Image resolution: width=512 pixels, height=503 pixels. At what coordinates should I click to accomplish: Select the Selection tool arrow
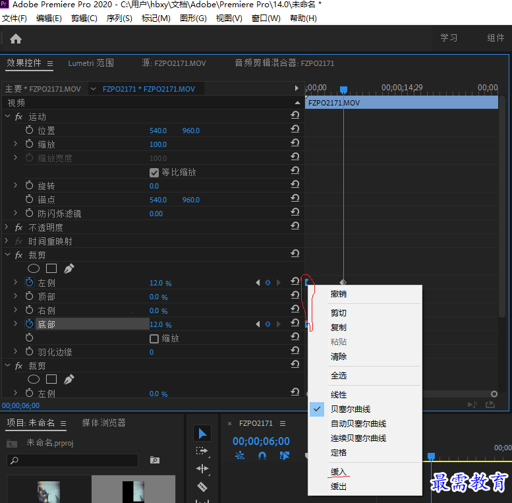pos(202,434)
